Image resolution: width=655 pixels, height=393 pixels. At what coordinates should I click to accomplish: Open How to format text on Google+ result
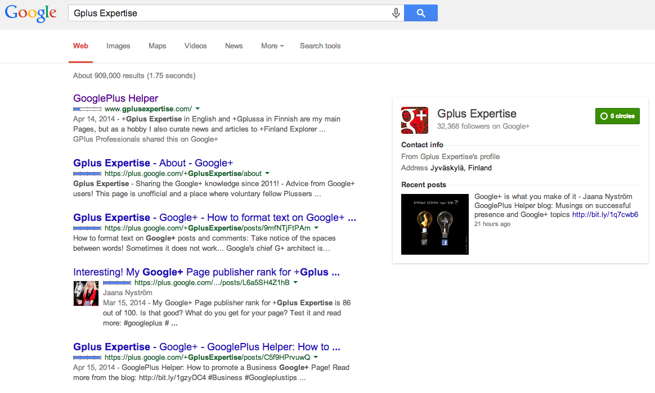(214, 218)
